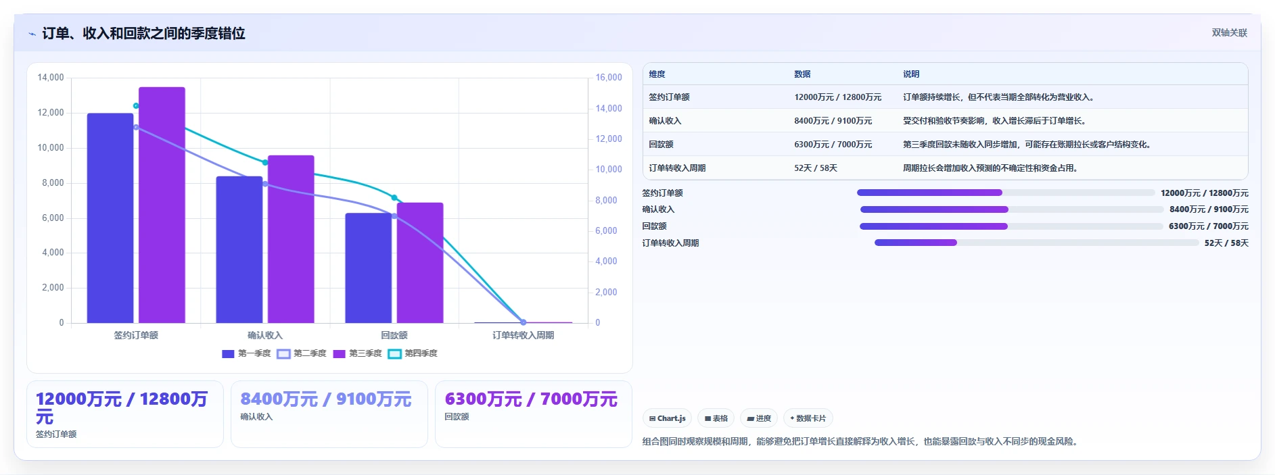Image resolution: width=1275 pixels, height=475 pixels.
Task: Click the purple bar for 签约订单额
Action: [x=162, y=205]
